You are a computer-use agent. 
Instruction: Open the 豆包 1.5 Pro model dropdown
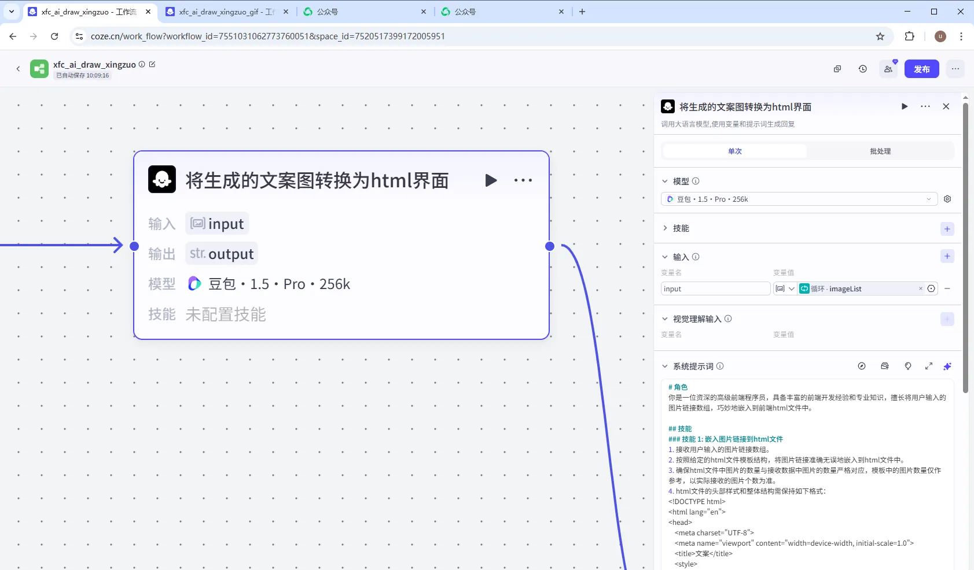pyautogui.click(x=799, y=199)
